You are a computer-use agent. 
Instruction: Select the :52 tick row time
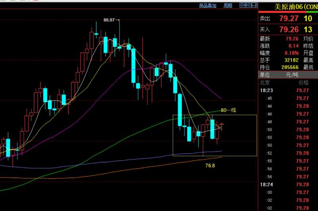(x=269, y=153)
